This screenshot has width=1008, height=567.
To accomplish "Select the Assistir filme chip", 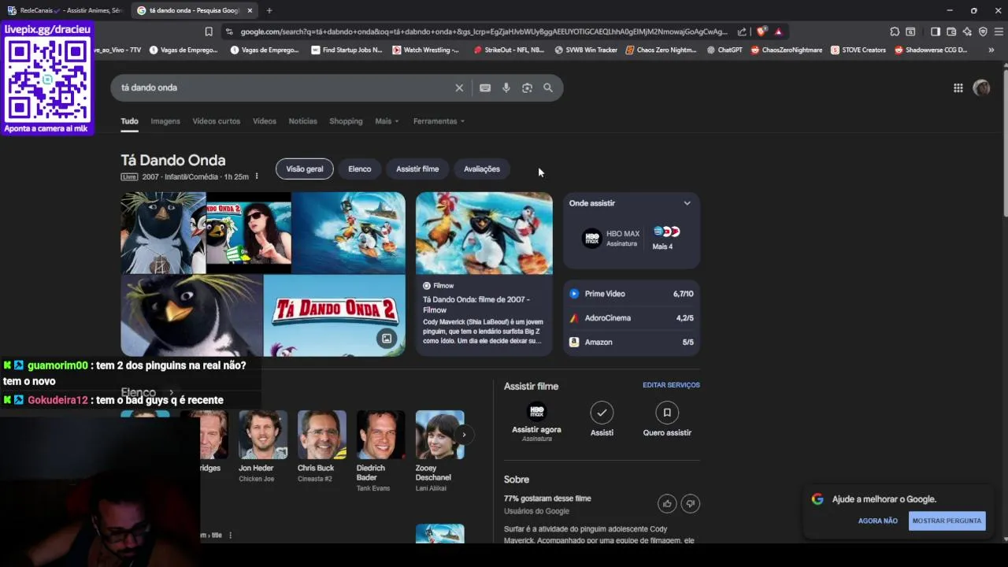I will point(417,169).
